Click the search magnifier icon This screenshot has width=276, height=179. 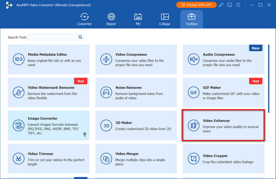80,37
